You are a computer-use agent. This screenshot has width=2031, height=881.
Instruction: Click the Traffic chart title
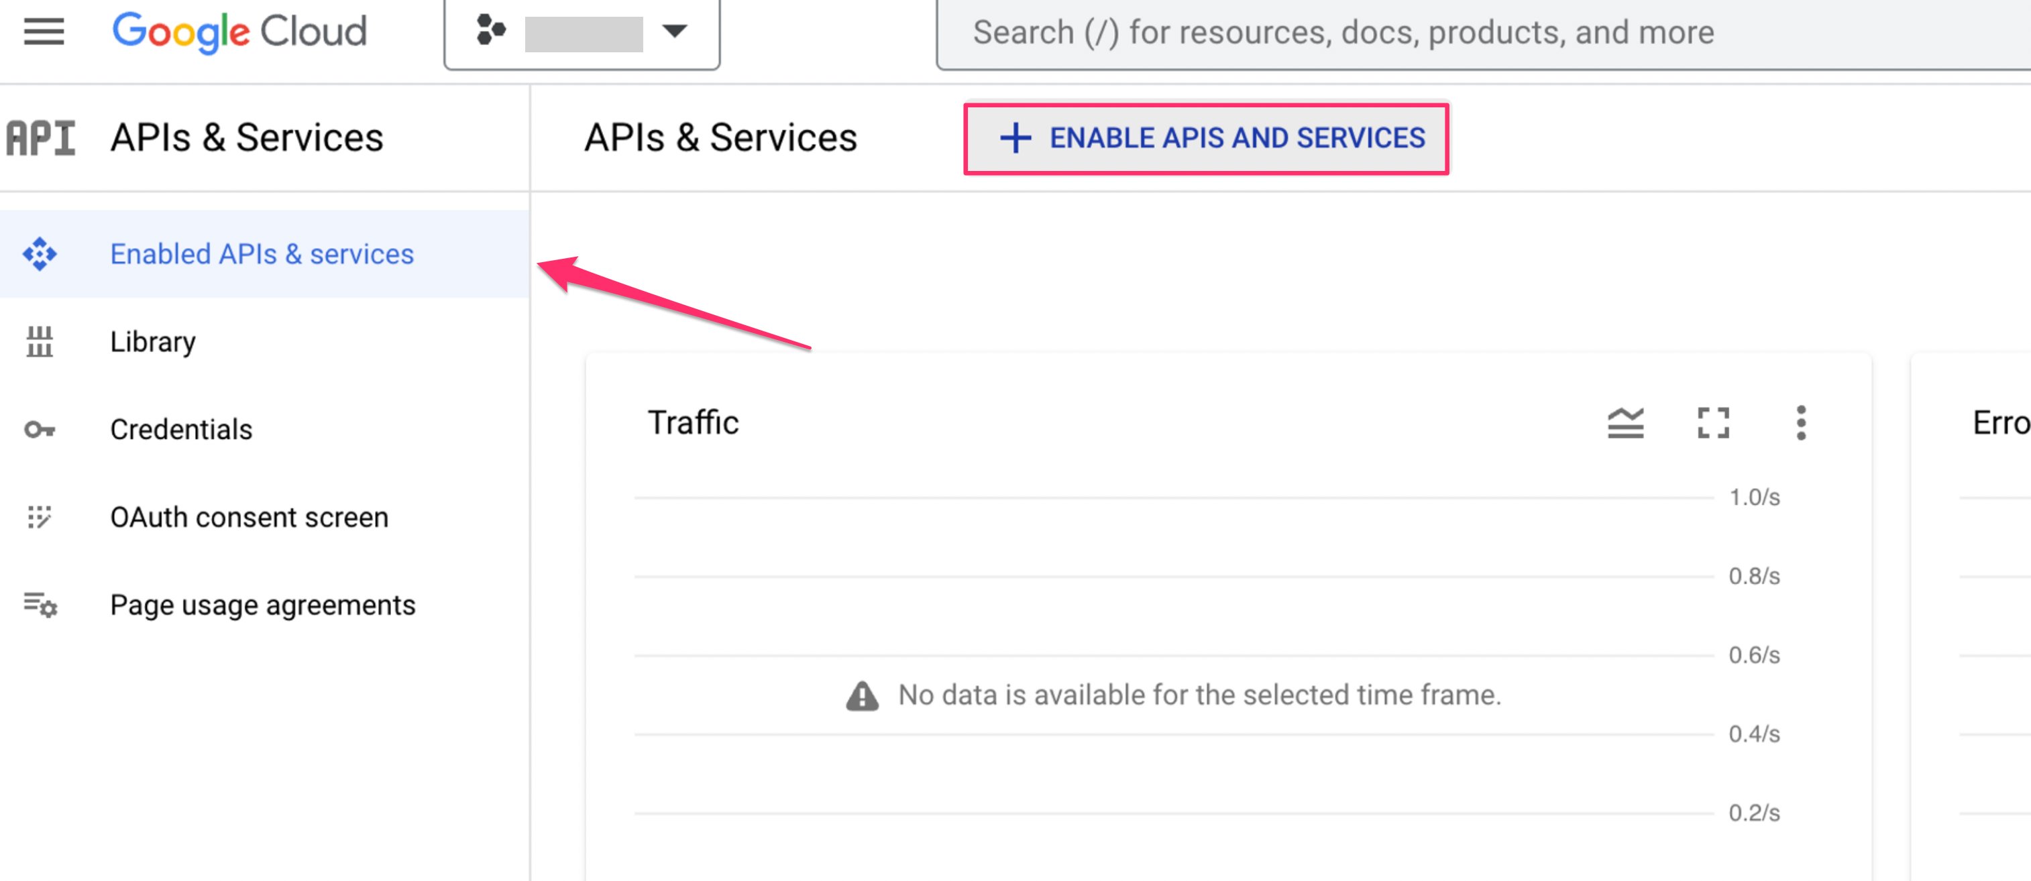click(693, 423)
